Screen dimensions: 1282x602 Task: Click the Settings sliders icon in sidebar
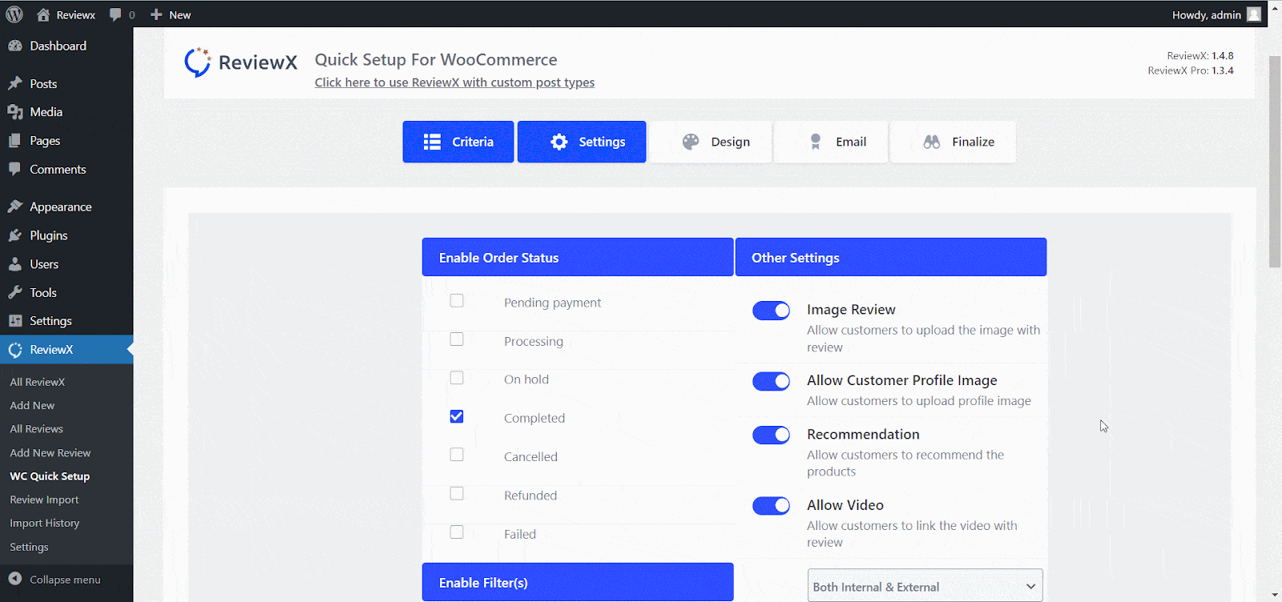click(x=15, y=321)
